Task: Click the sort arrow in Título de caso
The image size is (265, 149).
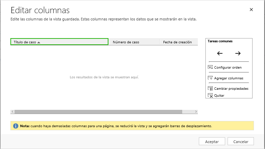Action: 39,42
